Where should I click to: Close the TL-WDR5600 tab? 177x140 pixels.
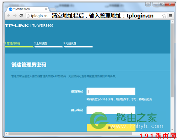pyautogui.click(x=46, y=9)
